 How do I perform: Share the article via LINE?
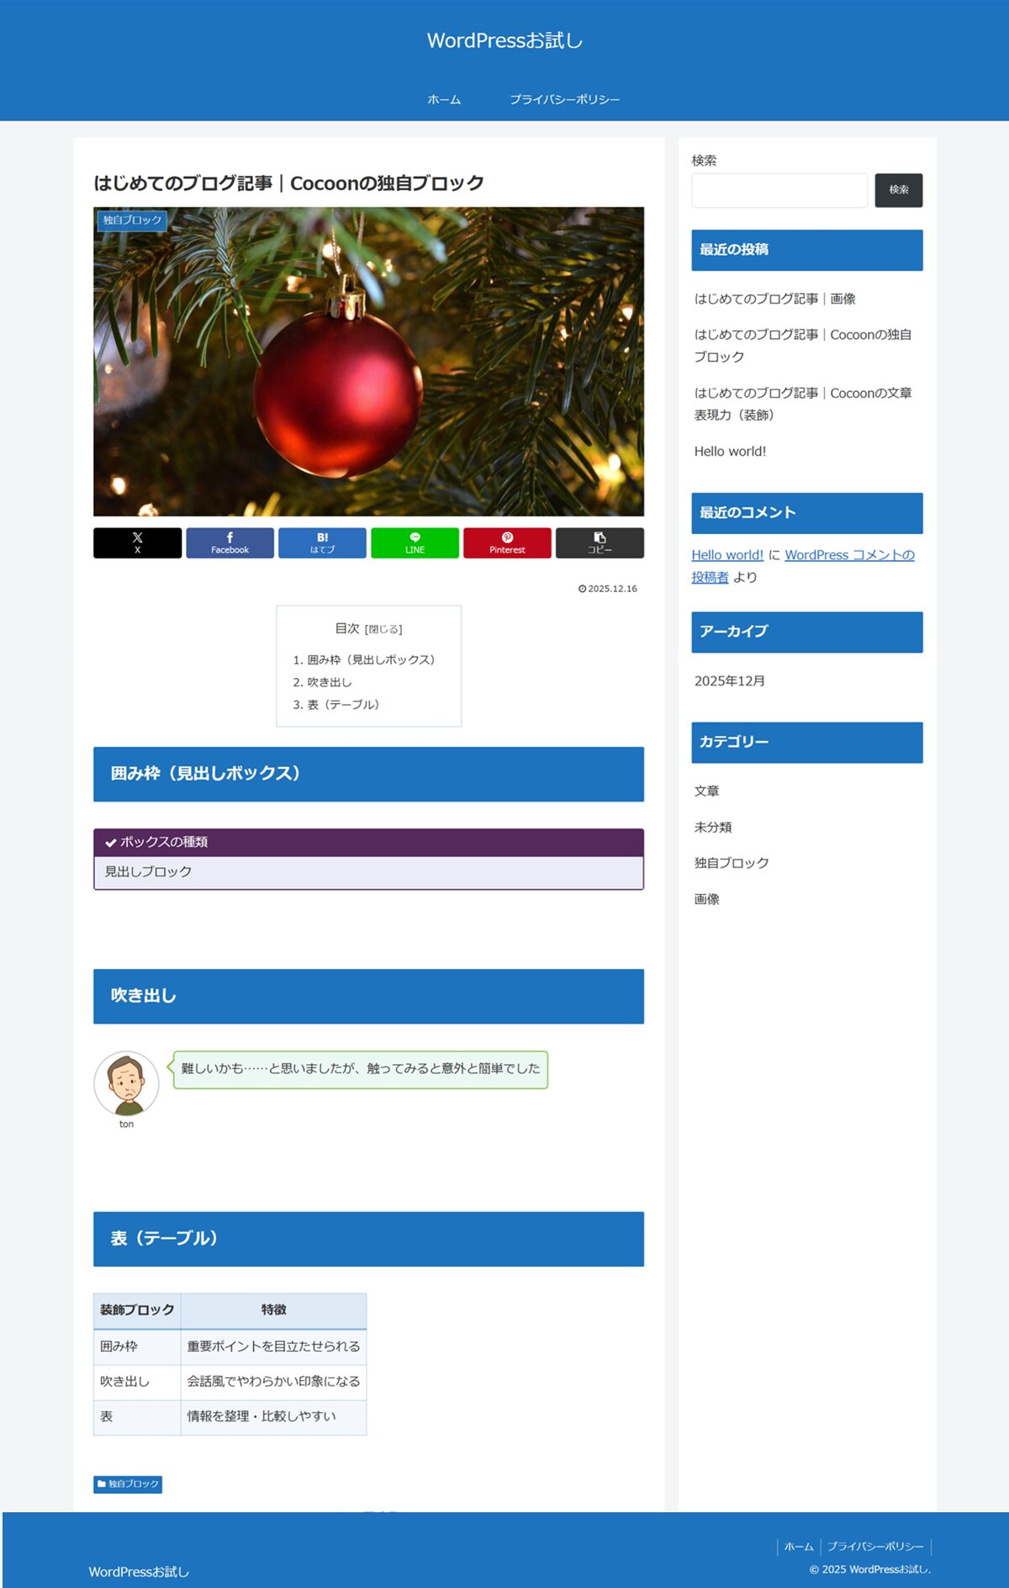[415, 543]
